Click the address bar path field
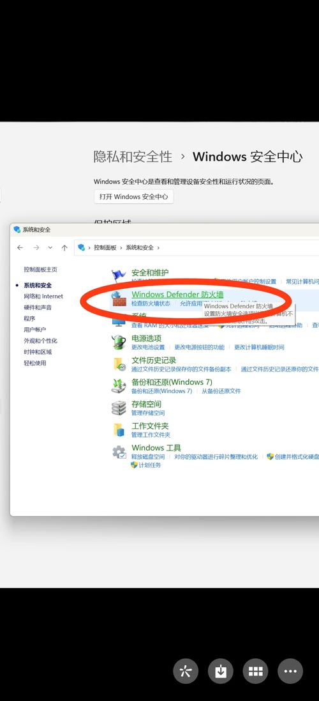319x701 pixels. pyautogui.click(x=197, y=247)
